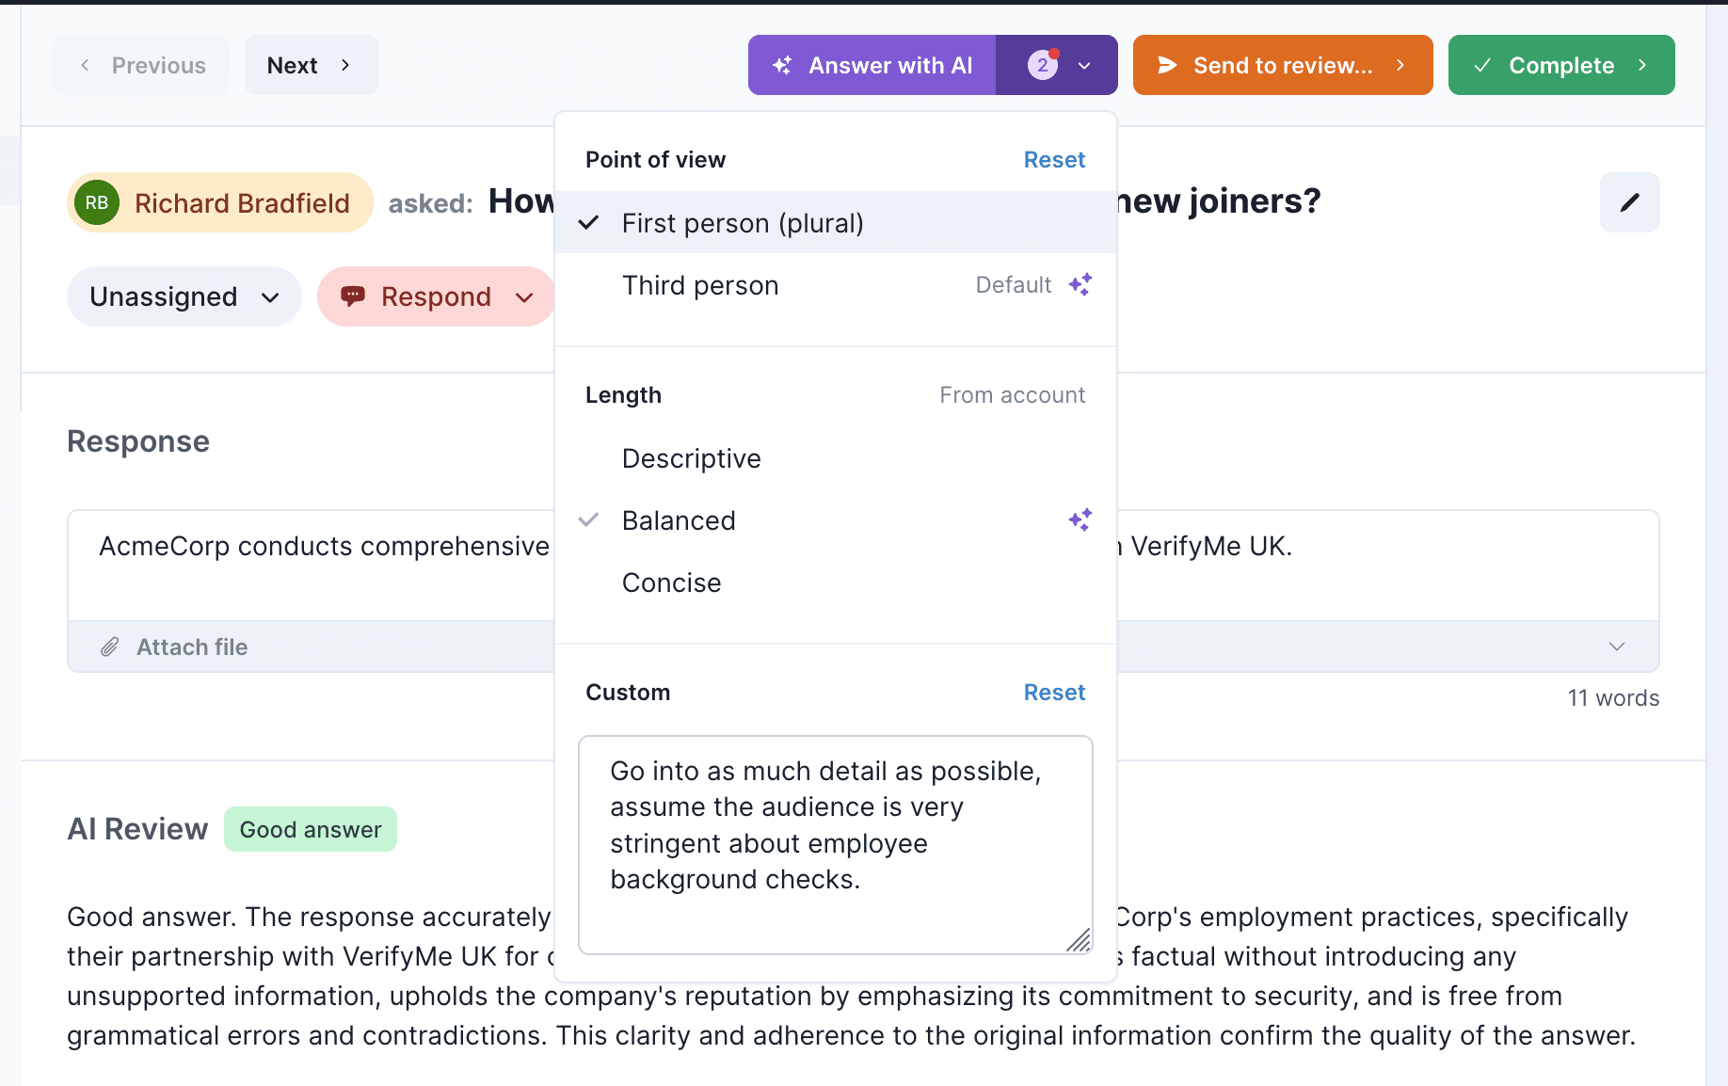Viewport: 1728px width, 1086px height.
Task: Click the RB avatar for Richard Bradfield
Action: click(97, 203)
